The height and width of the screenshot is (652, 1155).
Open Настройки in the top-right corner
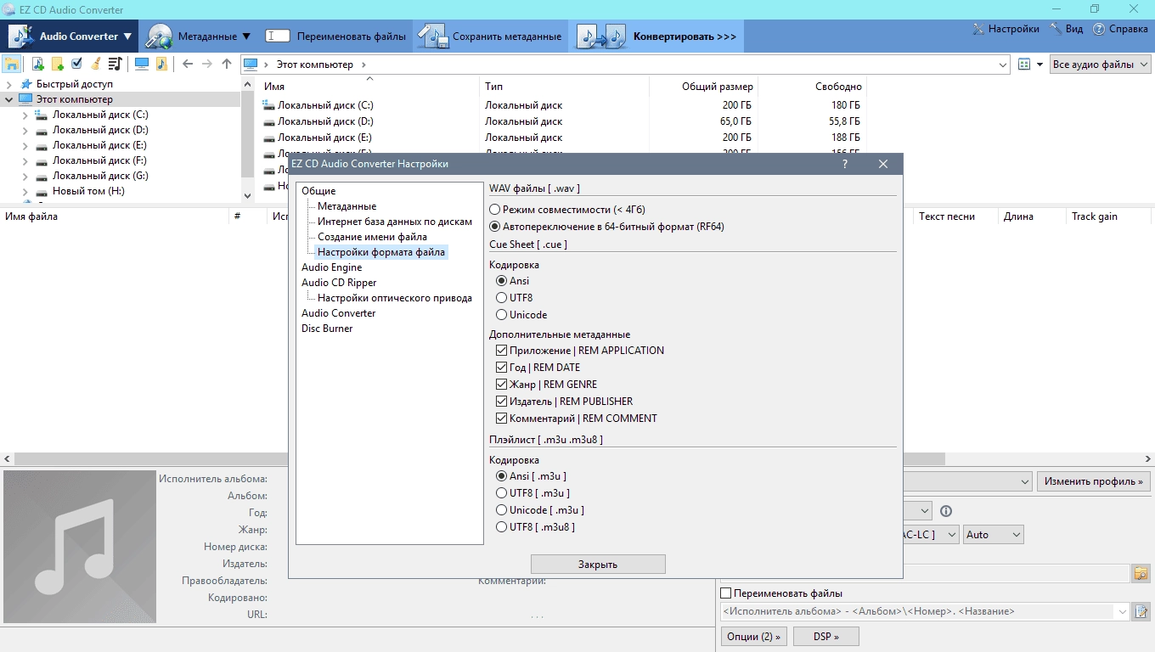coord(1006,29)
